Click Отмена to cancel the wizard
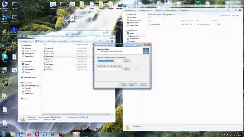 (x=143, y=85)
